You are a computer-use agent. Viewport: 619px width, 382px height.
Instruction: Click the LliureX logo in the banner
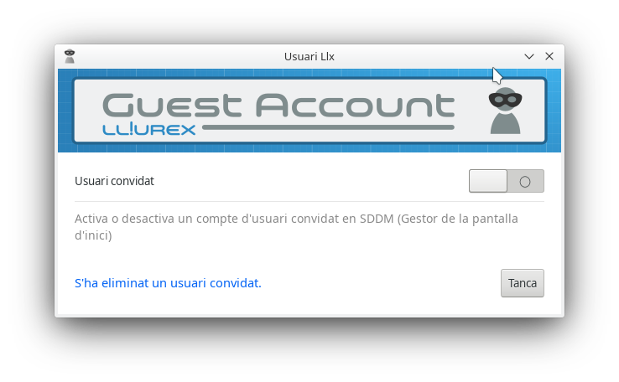[x=148, y=129]
